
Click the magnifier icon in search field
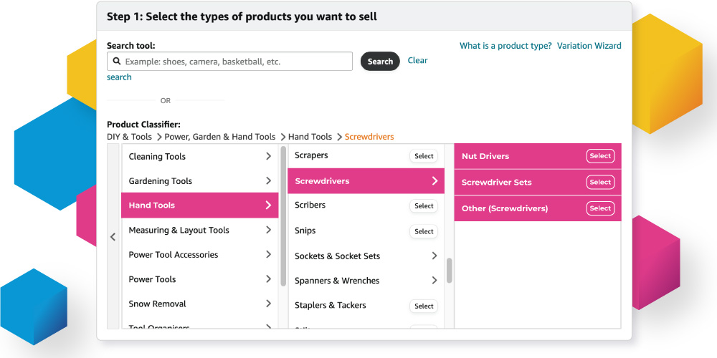pos(117,62)
